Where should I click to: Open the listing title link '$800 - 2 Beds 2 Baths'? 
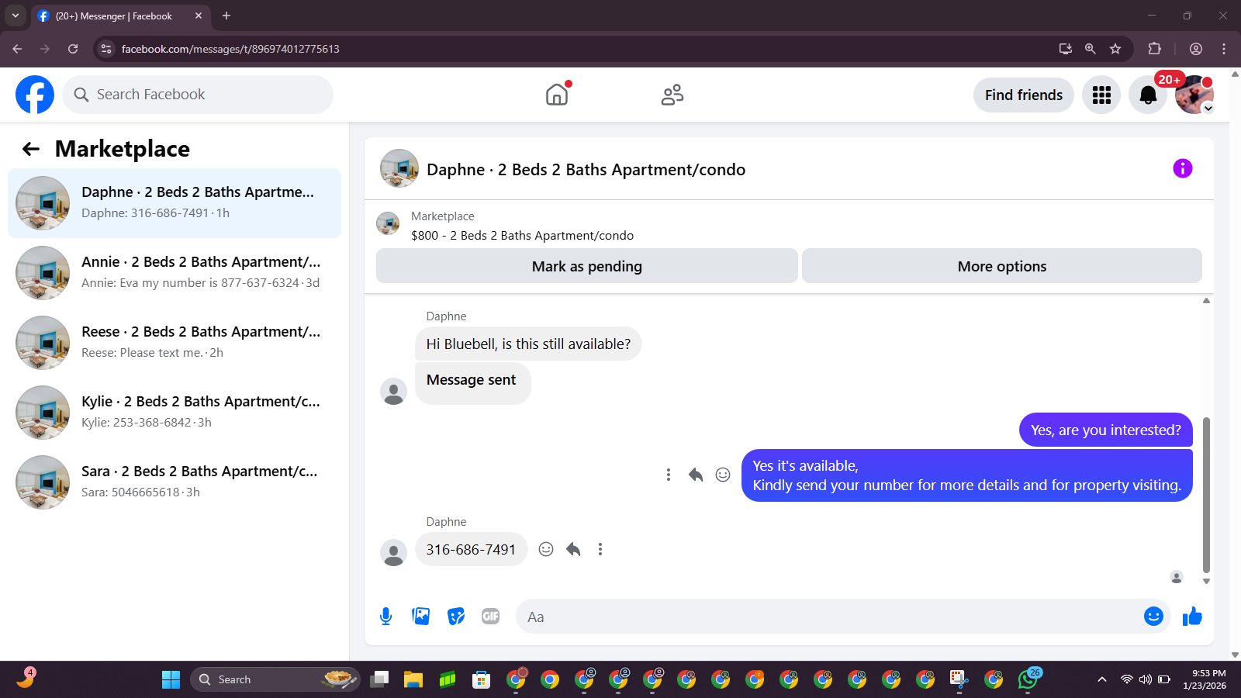522,236
